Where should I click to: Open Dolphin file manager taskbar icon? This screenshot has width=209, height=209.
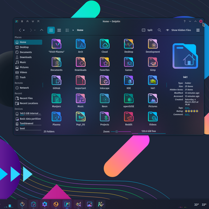(67, 204)
